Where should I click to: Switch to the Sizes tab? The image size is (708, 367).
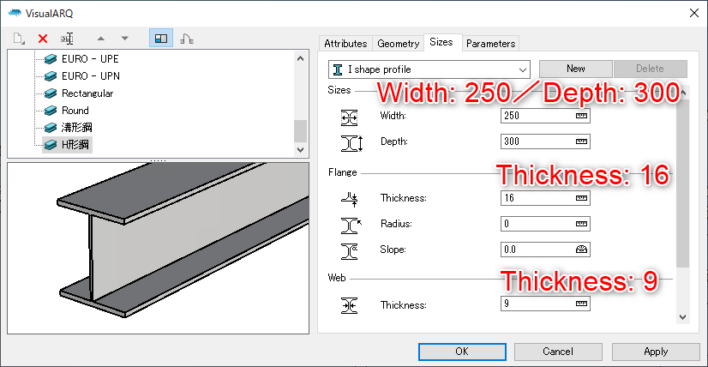(441, 42)
